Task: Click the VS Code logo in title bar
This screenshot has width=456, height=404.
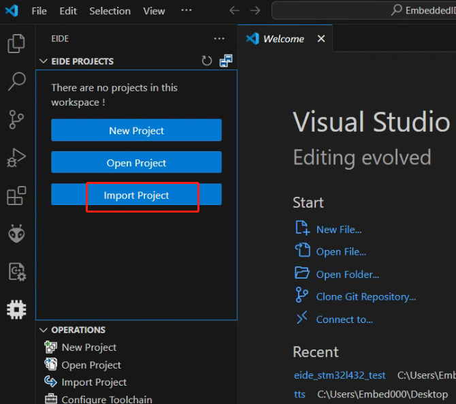Action: 12,11
